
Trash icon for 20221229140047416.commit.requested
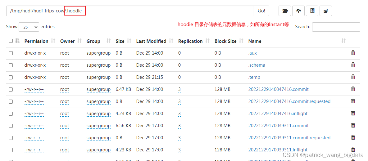tap(353, 101)
